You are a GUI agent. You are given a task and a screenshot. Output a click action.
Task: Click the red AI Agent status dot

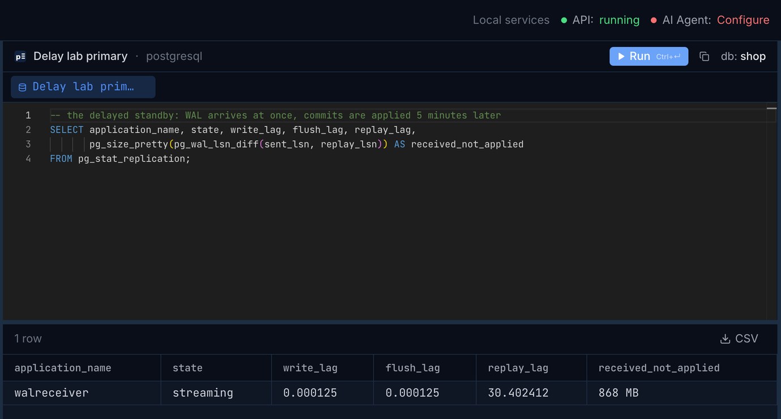coord(654,20)
